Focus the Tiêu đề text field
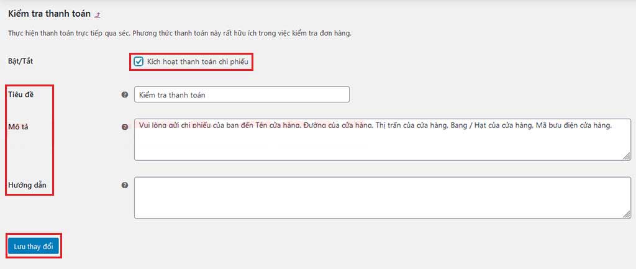Screen dimensions: 636x269 [x=242, y=94]
